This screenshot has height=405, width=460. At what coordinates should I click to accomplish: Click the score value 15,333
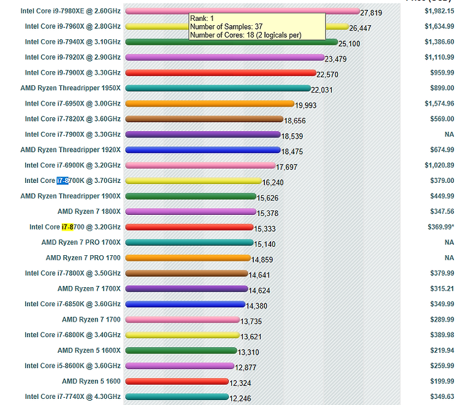[x=264, y=229]
